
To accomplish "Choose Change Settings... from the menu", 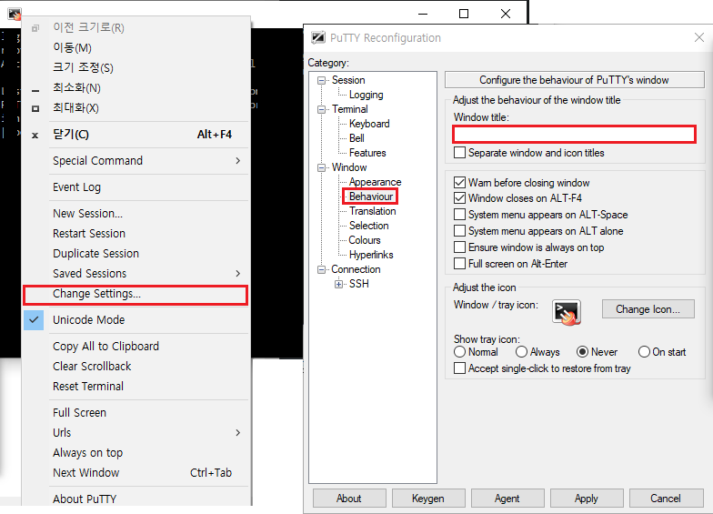I will [x=136, y=295].
